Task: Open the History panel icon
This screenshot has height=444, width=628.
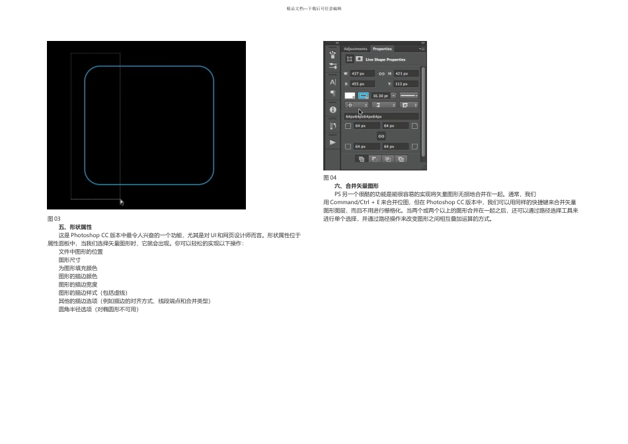Action: [x=333, y=126]
